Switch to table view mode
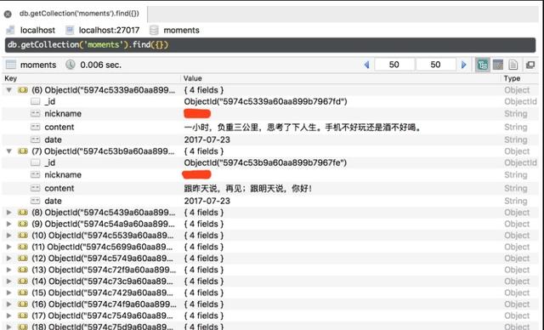This screenshot has width=544, height=330. click(498, 65)
